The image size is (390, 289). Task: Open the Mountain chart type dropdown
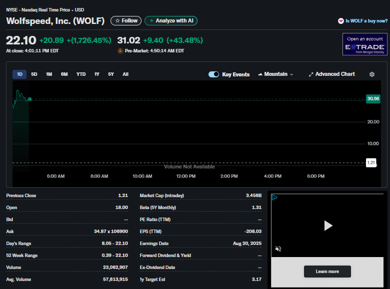[275, 74]
